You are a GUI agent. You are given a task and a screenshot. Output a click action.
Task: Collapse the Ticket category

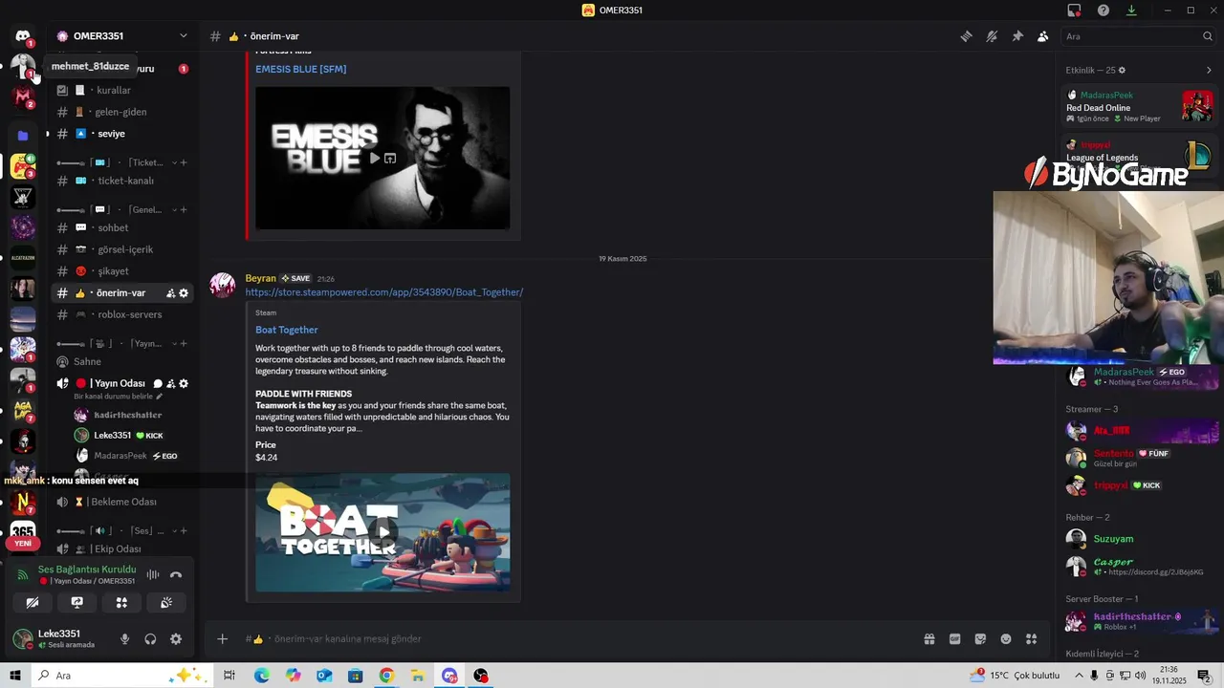pyautogui.click(x=120, y=162)
